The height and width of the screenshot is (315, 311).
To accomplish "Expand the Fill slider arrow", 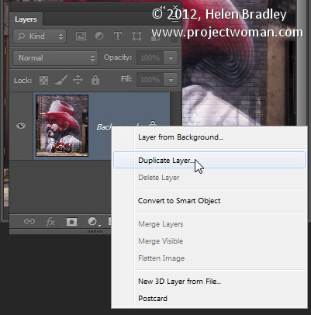I will (171, 80).
